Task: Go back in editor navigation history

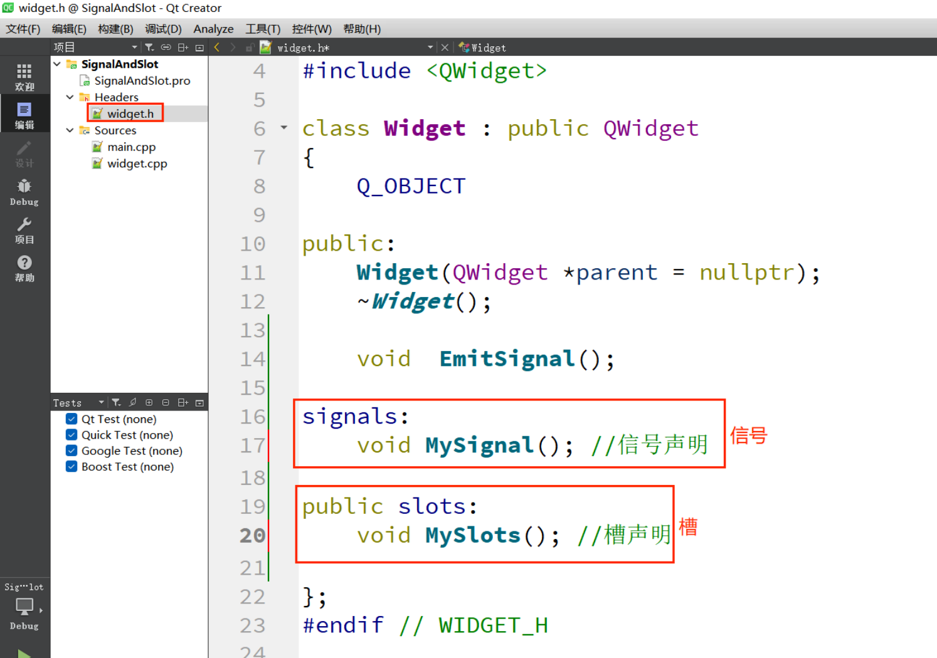Action: pos(217,48)
